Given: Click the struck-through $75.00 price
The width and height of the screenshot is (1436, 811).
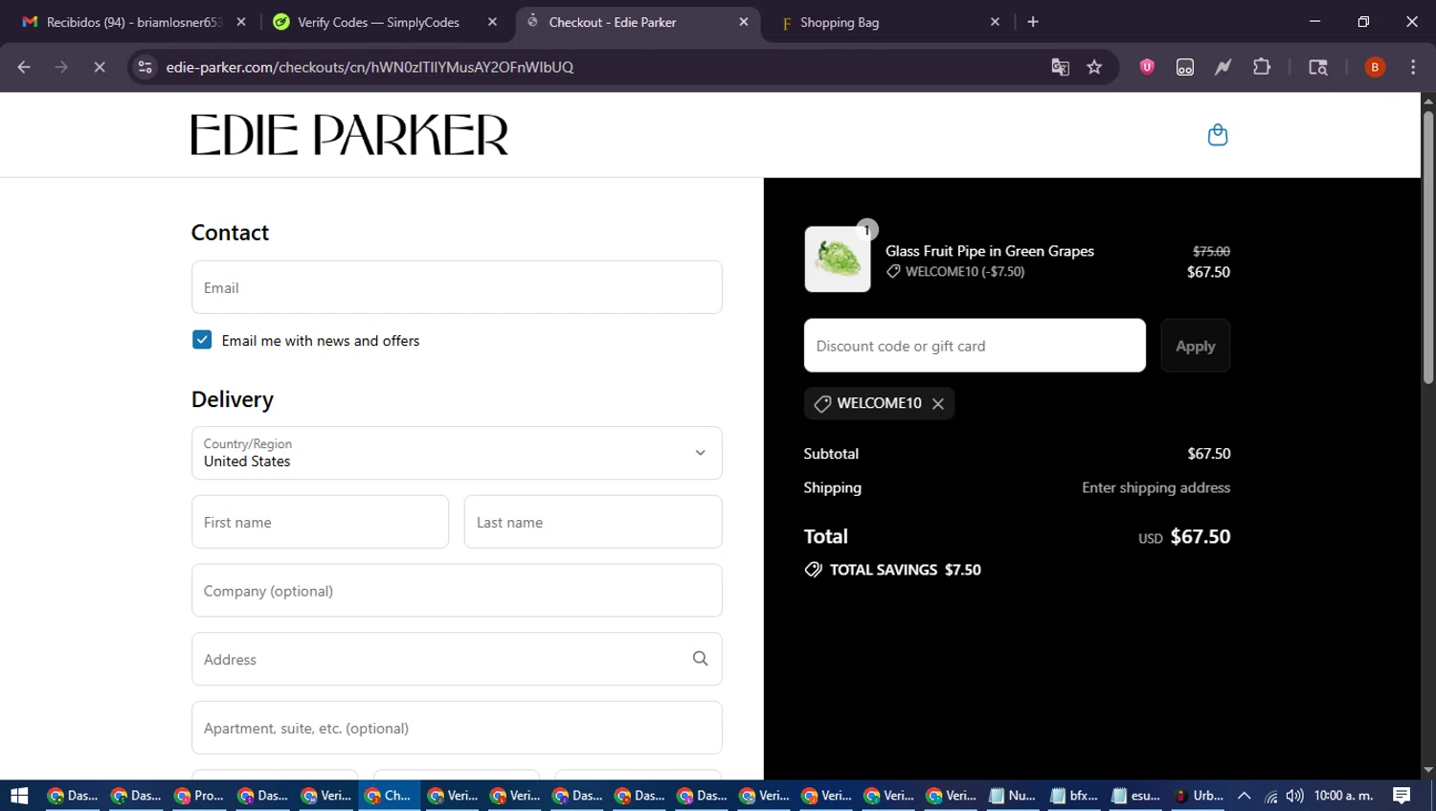Looking at the screenshot, I should 1211,251.
